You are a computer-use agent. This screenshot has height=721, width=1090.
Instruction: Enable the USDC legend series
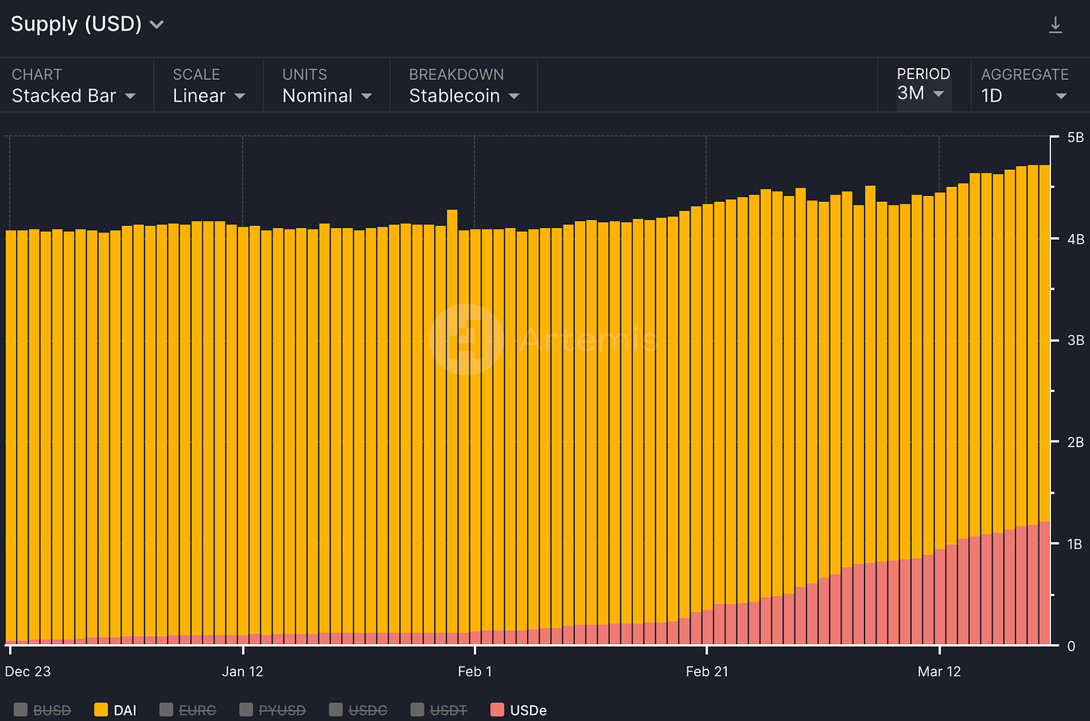359,710
